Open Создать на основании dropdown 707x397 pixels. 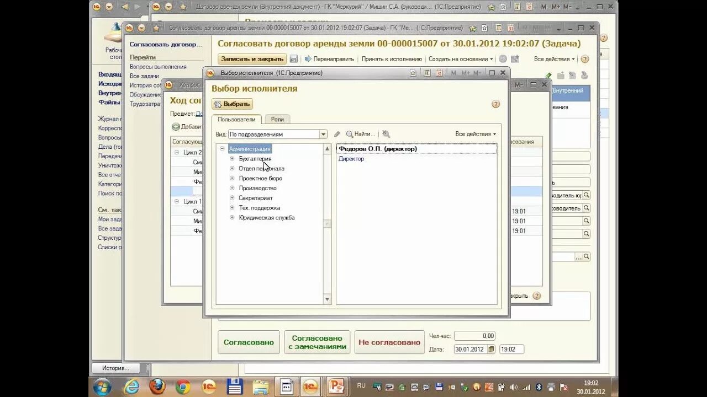pyautogui.click(x=461, y=59)
